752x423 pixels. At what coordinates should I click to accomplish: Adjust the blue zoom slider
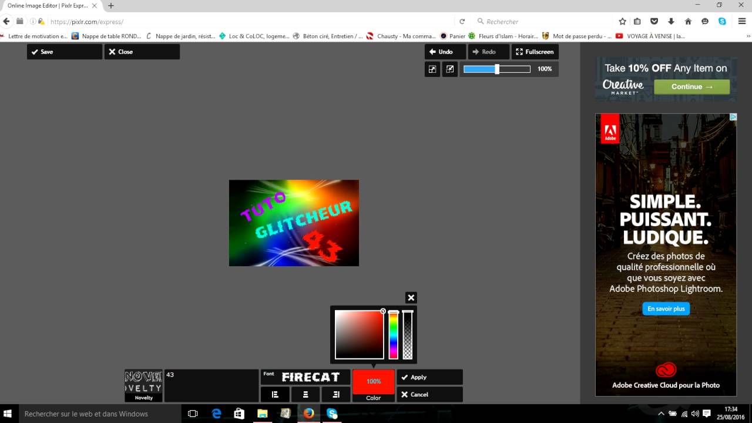point(497,69)
